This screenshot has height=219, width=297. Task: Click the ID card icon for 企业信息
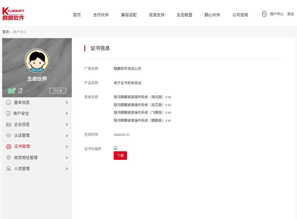[x=9, y=124]
